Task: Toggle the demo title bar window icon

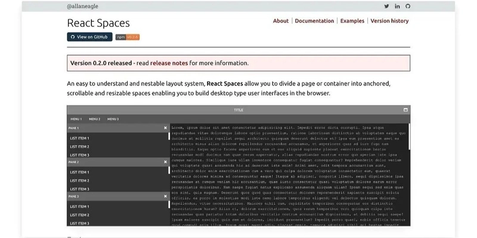Action: coord(405,110)
